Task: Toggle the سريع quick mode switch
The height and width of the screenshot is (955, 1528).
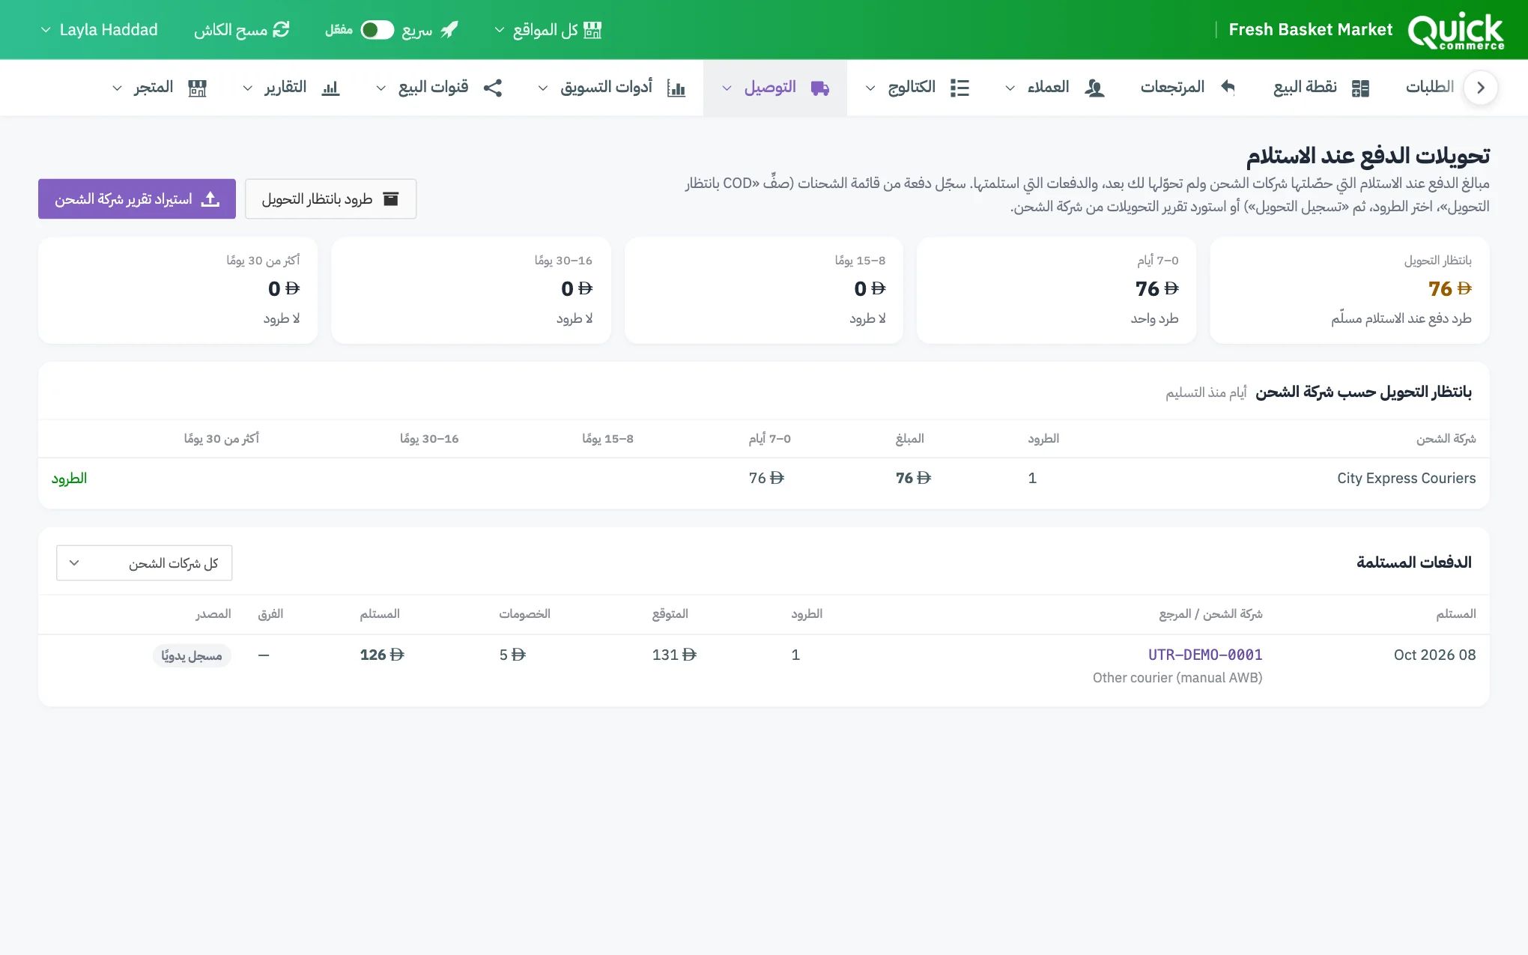Action: tap(377, 30)
